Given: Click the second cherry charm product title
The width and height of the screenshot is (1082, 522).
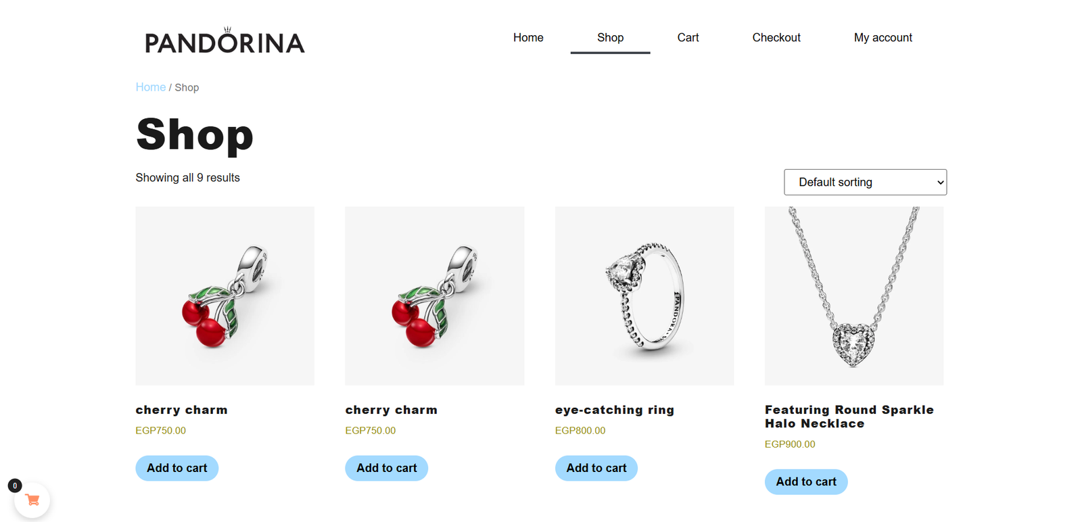Looking at the screenshot, I should click(x=391, y=410).
